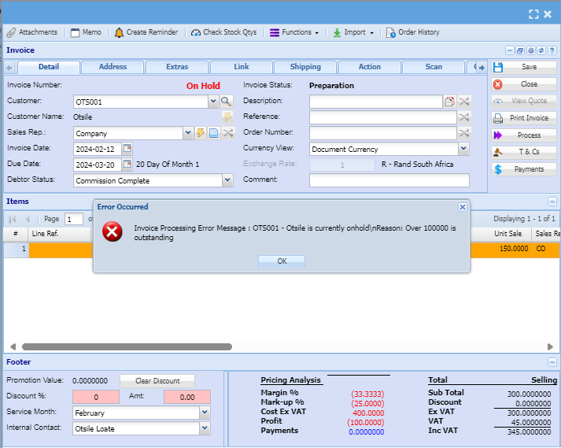Screen dimensions: 561x448
Task: Close the Error Occurred dialog with X
Action: click(x=462, y=207)
